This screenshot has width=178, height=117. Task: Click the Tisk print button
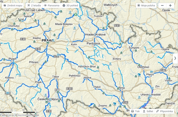[x=135, y=111]
